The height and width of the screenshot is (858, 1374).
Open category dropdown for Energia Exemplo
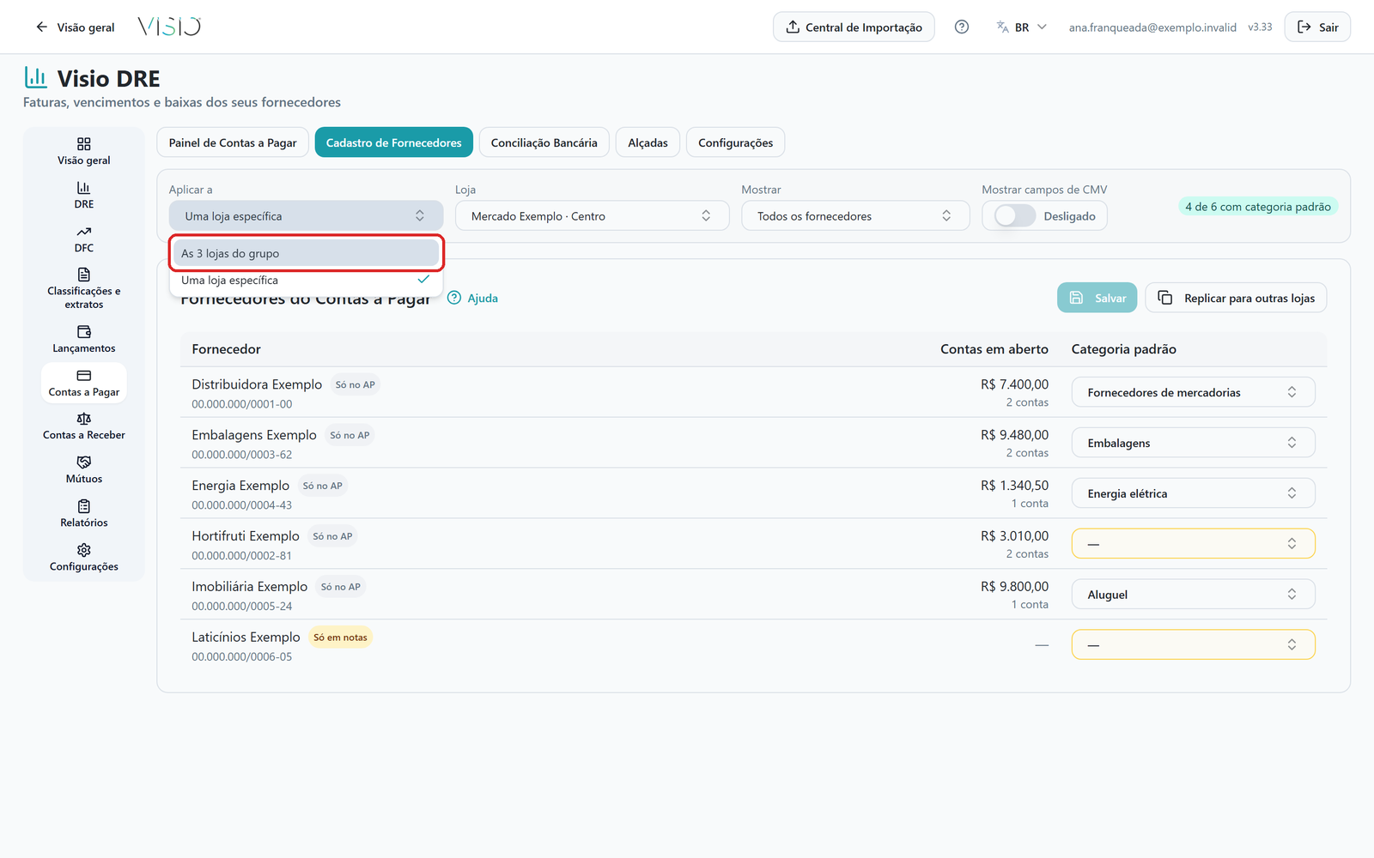[x=1193, y=493]
